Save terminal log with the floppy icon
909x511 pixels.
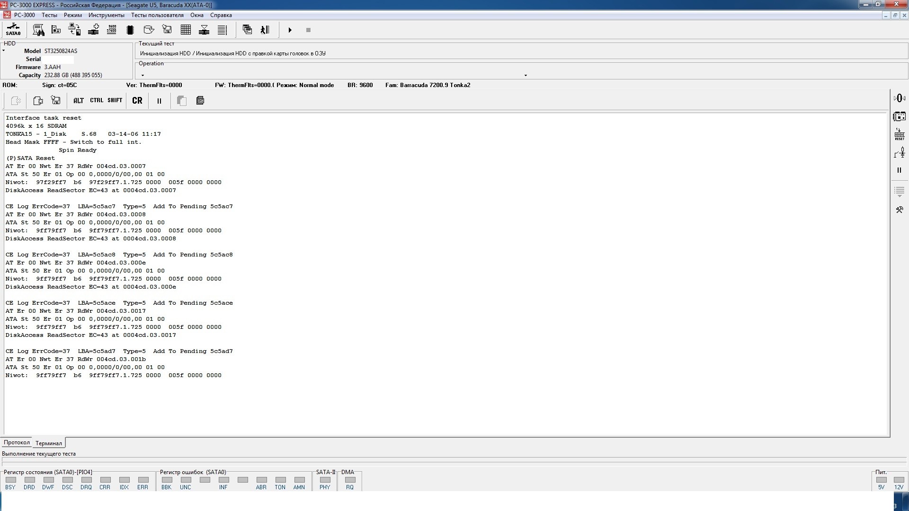56,100
